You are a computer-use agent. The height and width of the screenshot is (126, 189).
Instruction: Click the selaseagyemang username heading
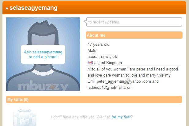[33, 8]
